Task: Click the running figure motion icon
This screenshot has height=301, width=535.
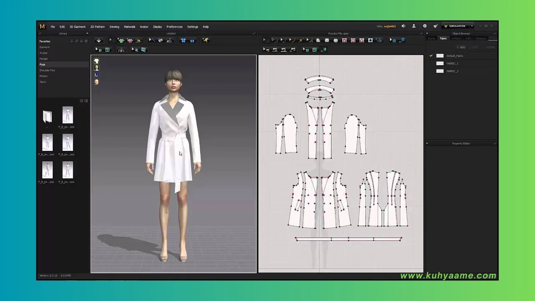Action: point(206,41)
